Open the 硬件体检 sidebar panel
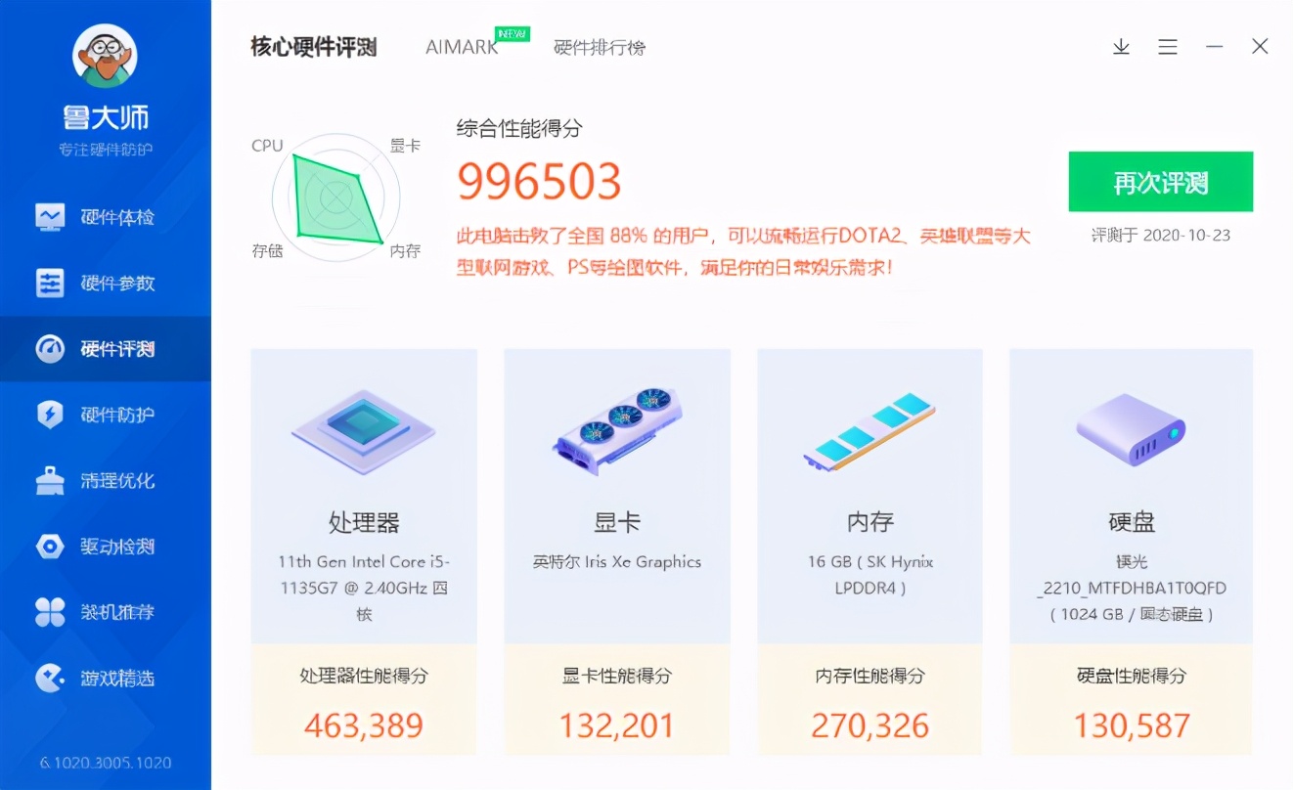This screenshot has width=1293, height=790. click(x=105, y=217)
